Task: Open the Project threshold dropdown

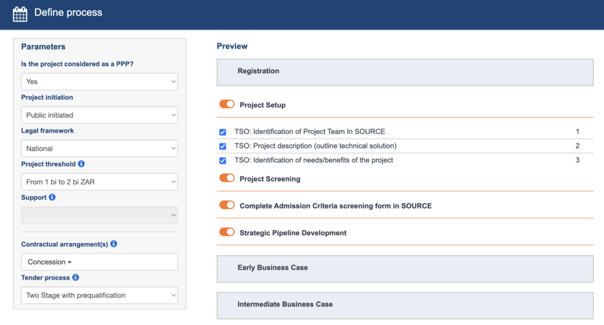Action: tap(99, 182)
